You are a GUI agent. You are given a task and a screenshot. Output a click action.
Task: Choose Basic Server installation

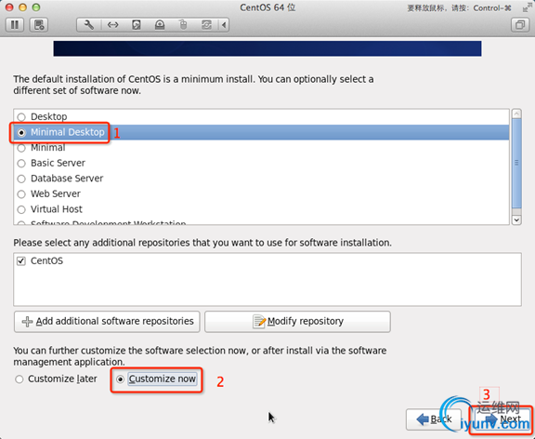click(21, 164)
